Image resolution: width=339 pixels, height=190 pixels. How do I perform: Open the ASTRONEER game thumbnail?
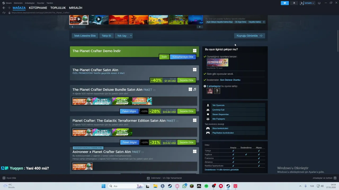(217, 63)
